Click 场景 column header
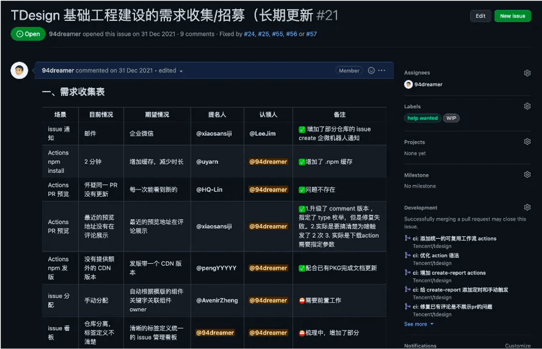542x349 pixels. (x=60, y=115)
